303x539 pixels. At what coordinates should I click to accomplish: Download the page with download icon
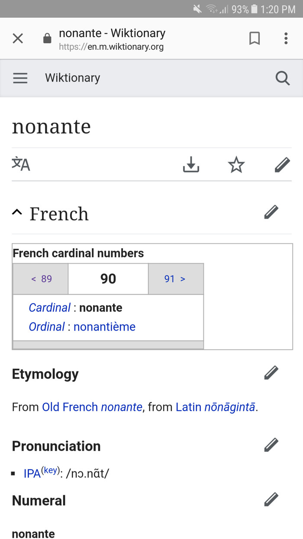click(x=191, y=165)
